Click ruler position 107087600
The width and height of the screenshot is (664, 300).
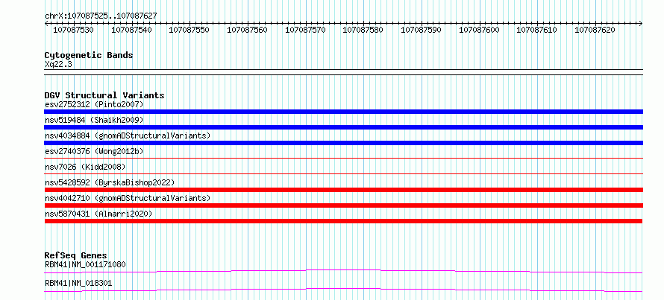coord(479,30)
